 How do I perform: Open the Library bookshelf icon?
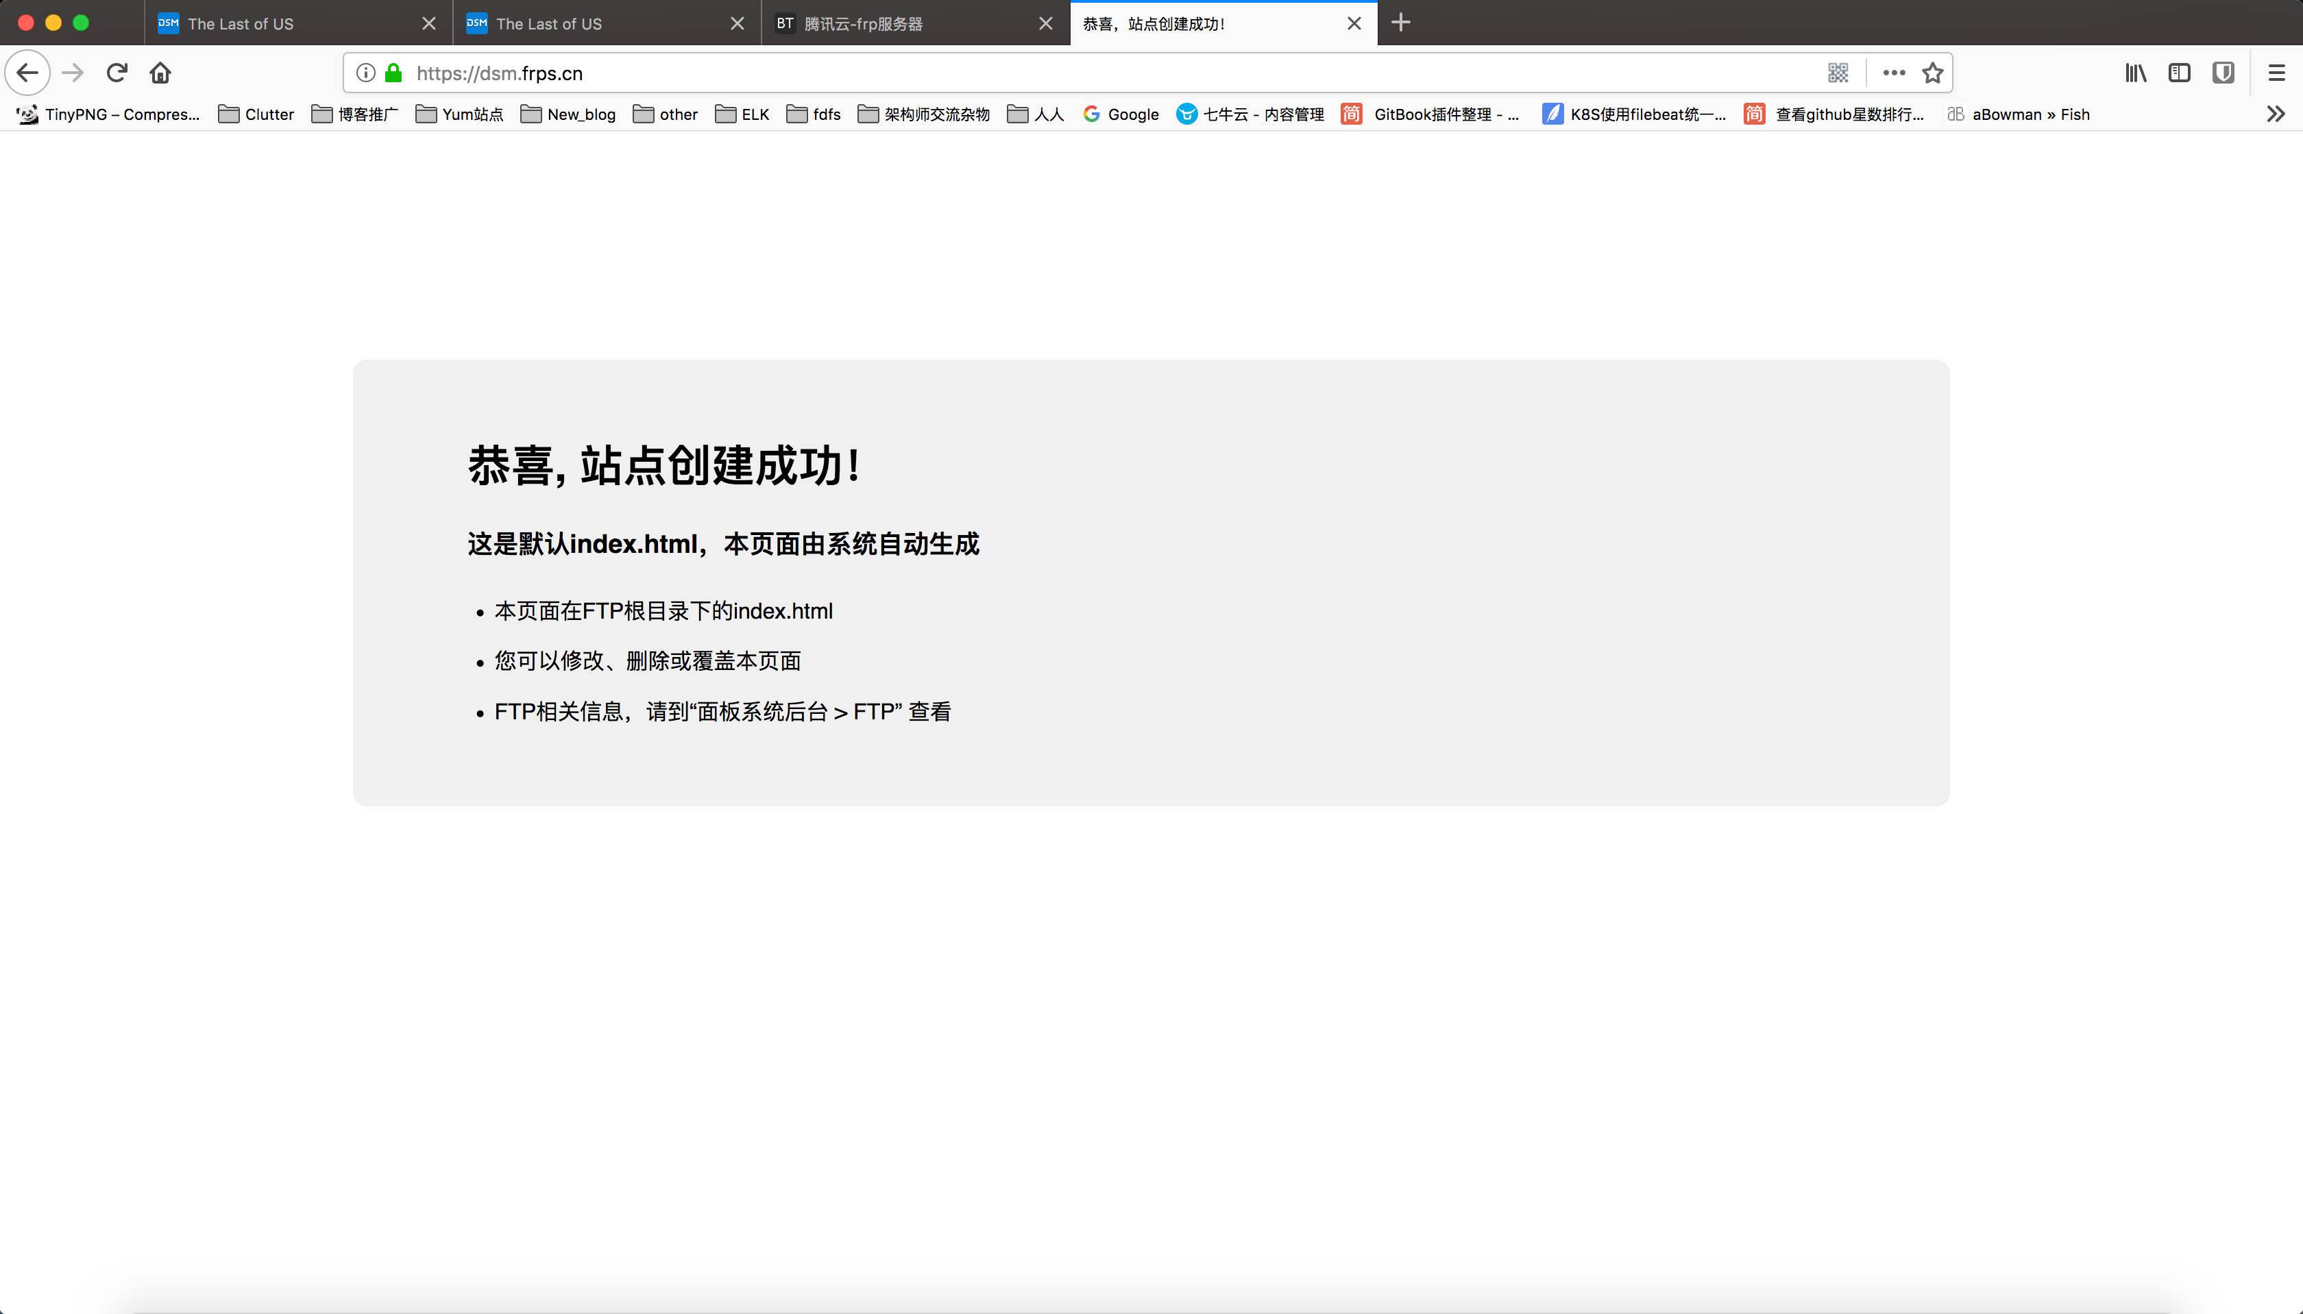click(x=2135, y=73)
